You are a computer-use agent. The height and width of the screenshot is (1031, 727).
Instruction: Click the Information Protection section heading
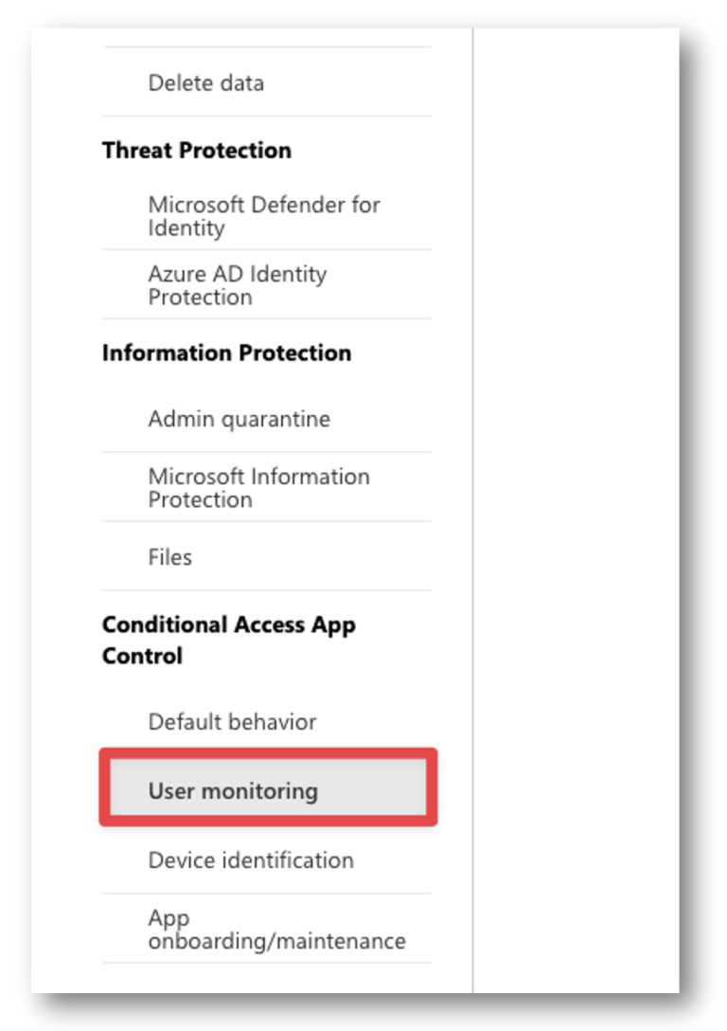tap(226, 353)
